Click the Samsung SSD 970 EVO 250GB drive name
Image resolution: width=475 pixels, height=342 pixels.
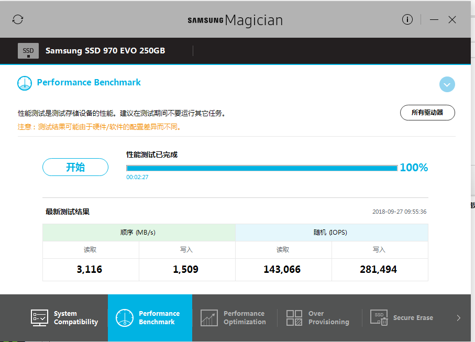[105, 51]
